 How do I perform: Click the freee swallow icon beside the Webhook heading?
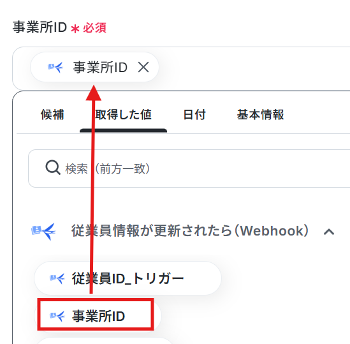tap(43, 231)
